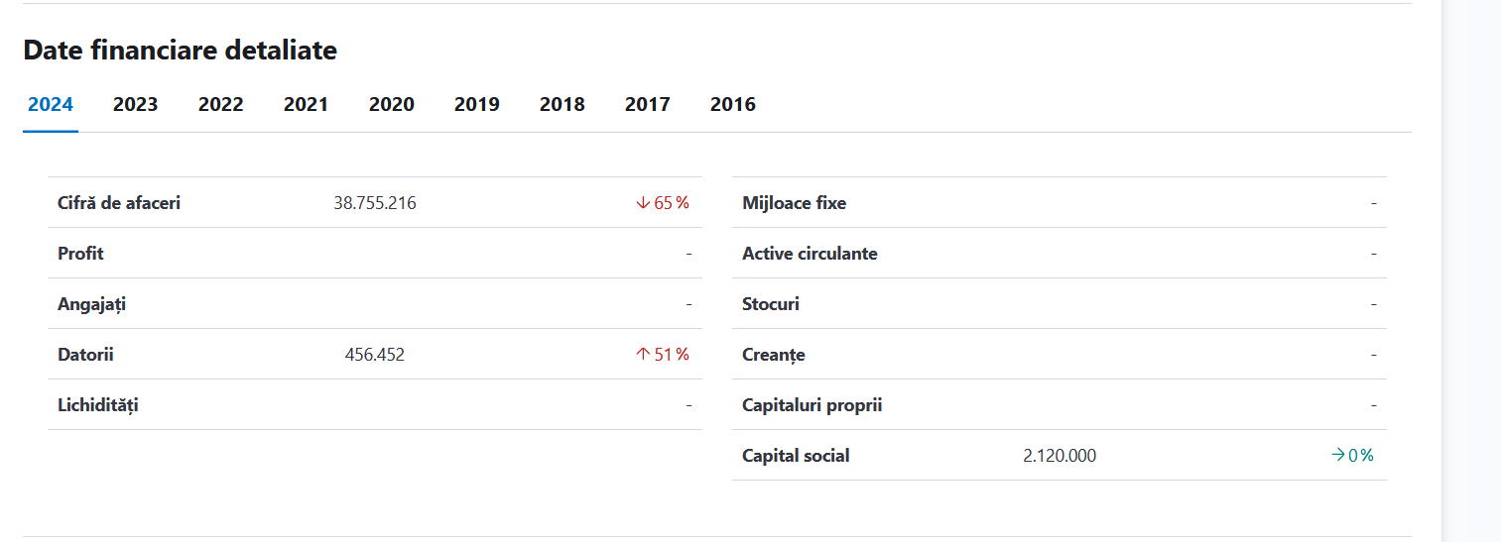Click the red down arrow beside 65 %
The image size is (1501, 542).
[x=643, y=203]
